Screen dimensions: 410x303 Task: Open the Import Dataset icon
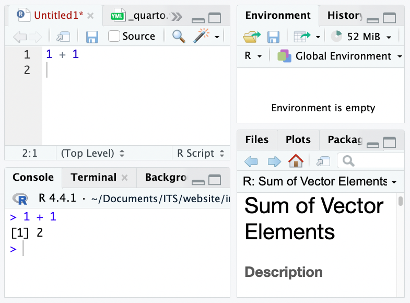pos(302,37)
